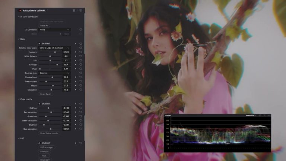Collapse the Basic section
The image size is (286, 161).
[x=19, y=39]
